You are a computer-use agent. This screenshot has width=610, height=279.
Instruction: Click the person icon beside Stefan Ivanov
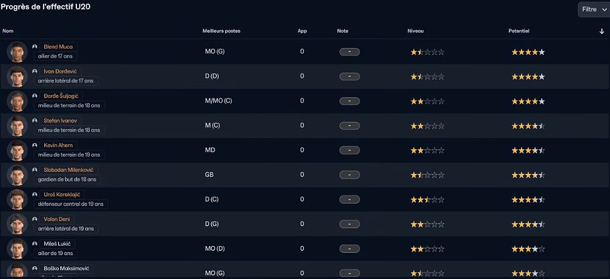coord(35,120)
